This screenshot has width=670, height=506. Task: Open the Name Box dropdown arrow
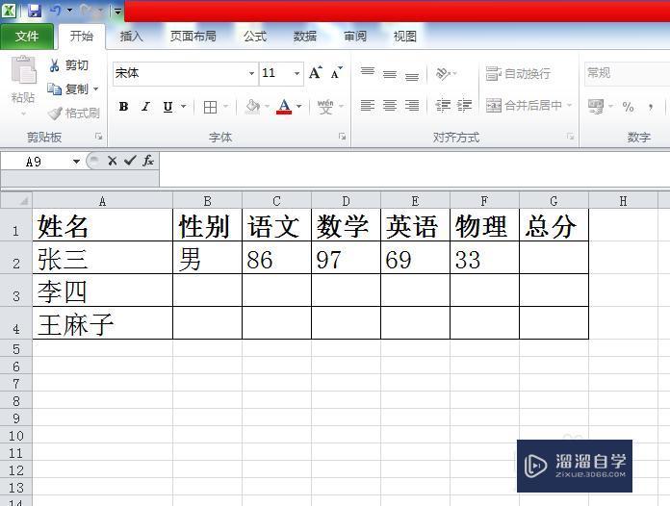(76, 162)
